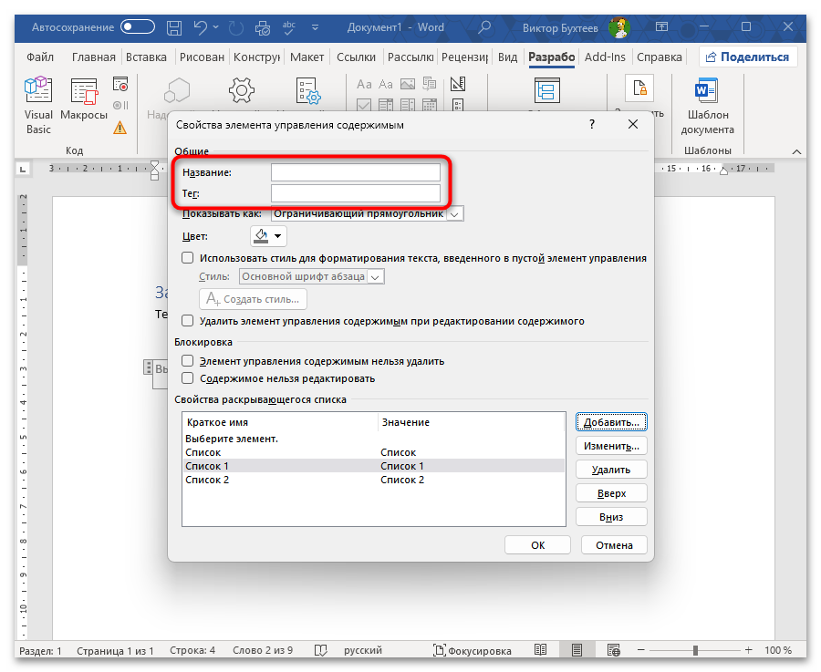Viewport: 821px width, 672px height.
Task: Check 'content cannot be edited' option
Action: click(x=188, y=378)
